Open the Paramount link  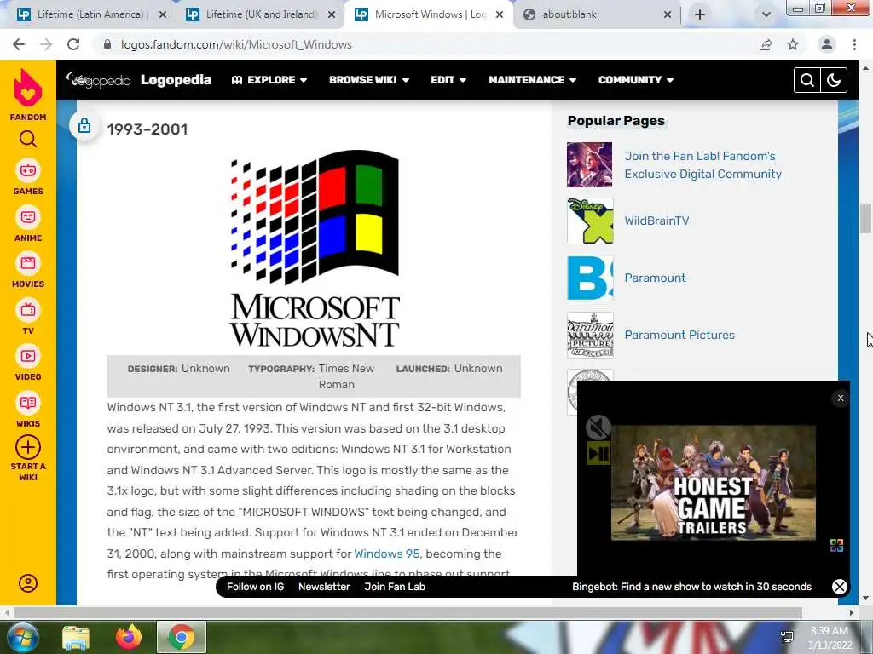pos(655,278)
